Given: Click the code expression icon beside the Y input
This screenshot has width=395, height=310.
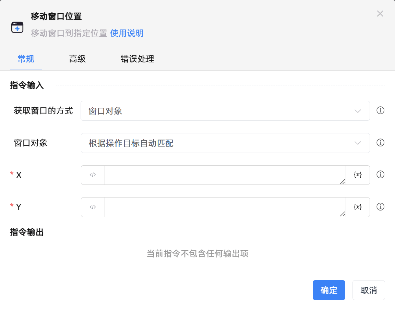Looking at the screenshot, I should point(93,207).
